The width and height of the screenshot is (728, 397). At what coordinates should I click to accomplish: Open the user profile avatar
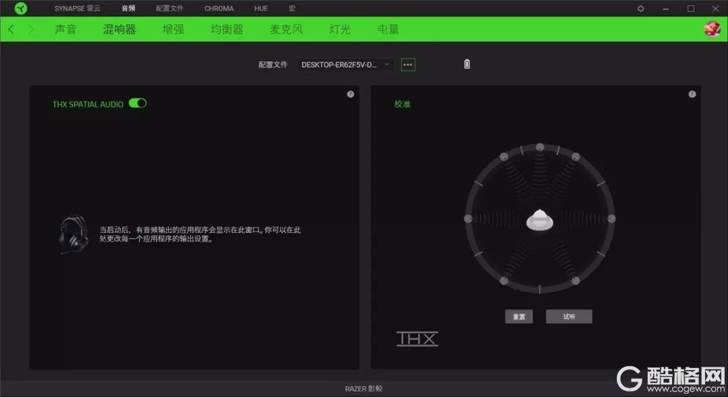712,29
